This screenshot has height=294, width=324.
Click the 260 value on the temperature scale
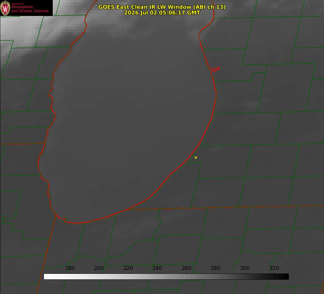point(186,268)
